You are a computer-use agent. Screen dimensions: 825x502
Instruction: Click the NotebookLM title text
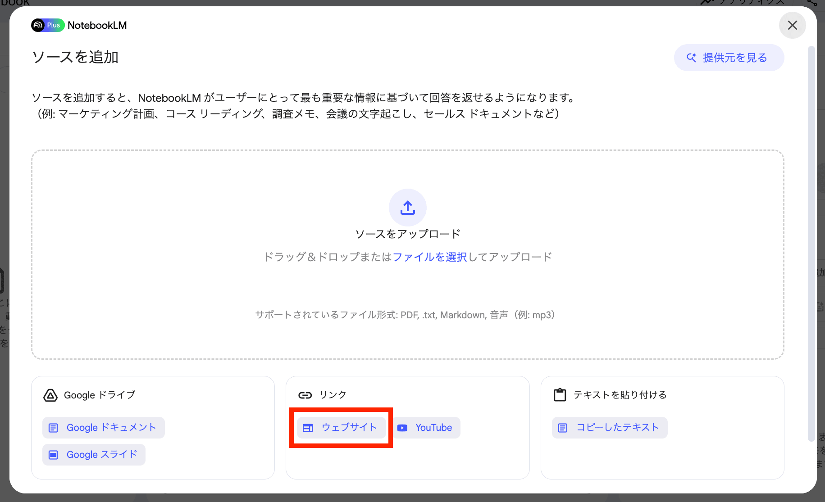97,25
